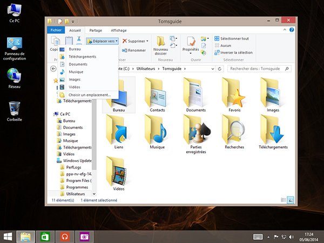The height and width of the screenshot is (243, 324).
Task: Open the Images folder in file pane
Action: click(x=273, y=95)
